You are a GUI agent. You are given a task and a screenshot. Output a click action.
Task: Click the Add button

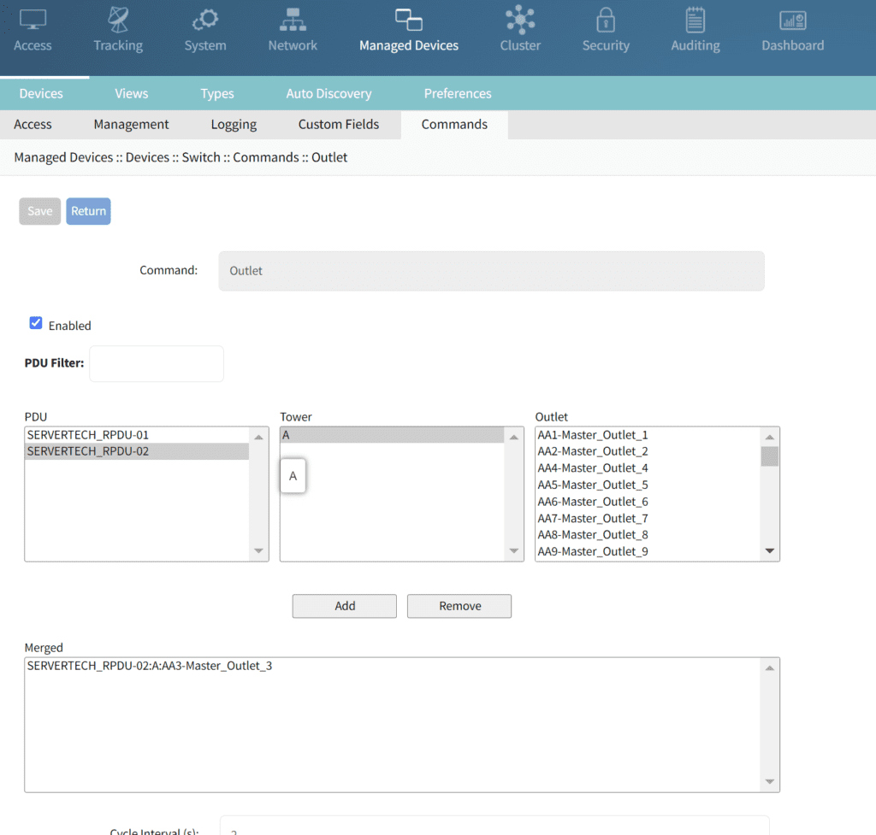click(345, 606)
